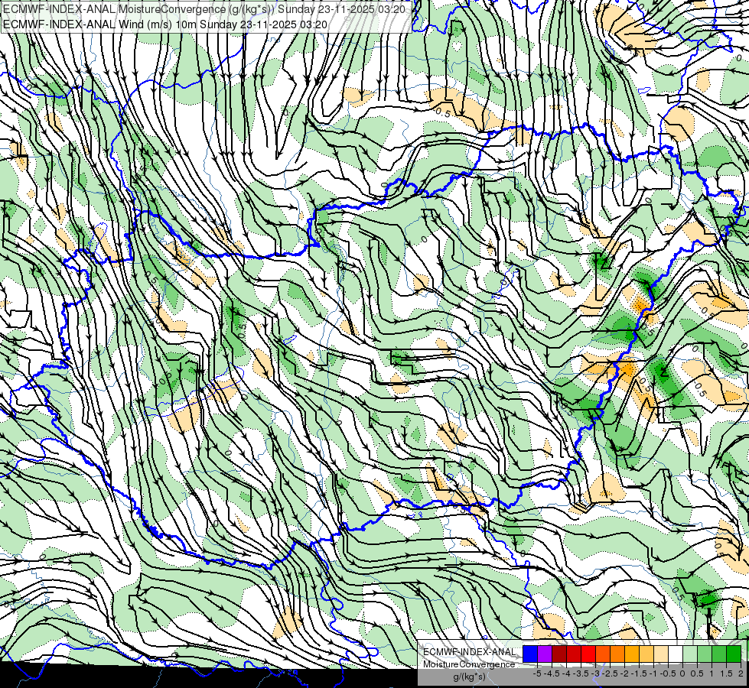Click the -5 tick label on legend
Image resolution: width=749 pixels, height=688 pixels.
coord(537,673)
